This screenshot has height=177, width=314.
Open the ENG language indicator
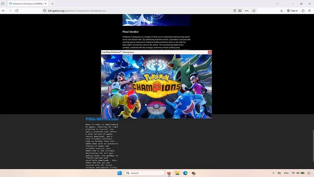(286, 173)
